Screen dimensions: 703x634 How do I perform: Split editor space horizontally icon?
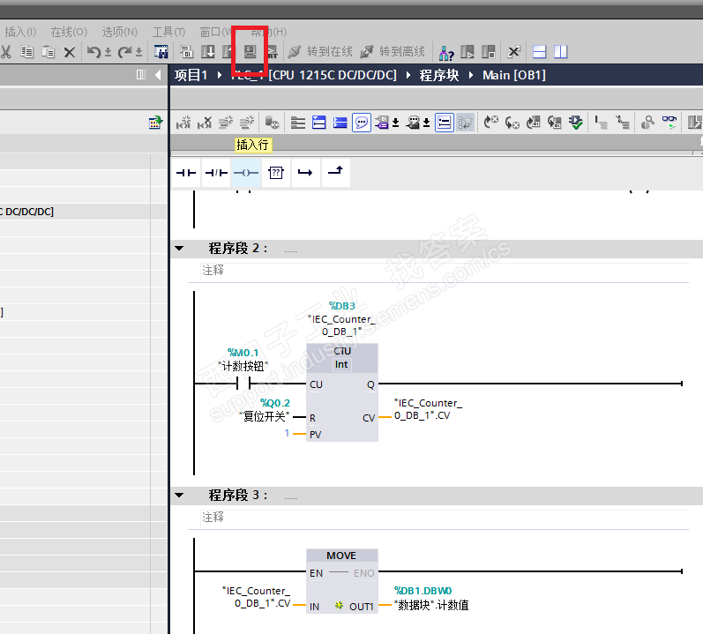point(539,52)
